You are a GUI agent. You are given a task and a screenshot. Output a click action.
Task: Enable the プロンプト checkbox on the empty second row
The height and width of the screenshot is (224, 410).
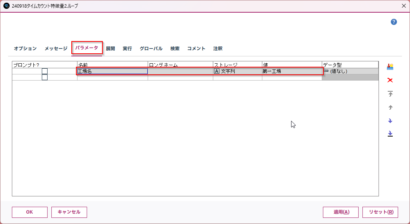coord(44,77)
